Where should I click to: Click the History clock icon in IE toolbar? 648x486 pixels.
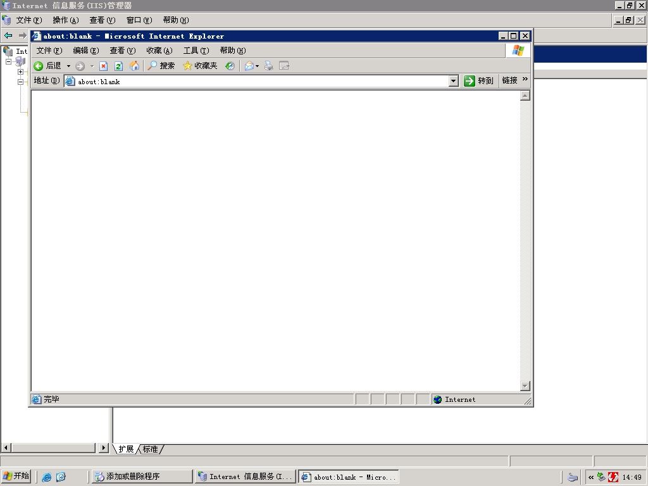point(230,66)
